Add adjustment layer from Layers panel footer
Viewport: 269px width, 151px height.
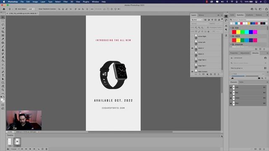click(207, 74)
